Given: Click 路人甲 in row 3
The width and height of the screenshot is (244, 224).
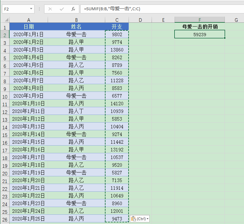Looking at the screenshot, I should [76, 42].
